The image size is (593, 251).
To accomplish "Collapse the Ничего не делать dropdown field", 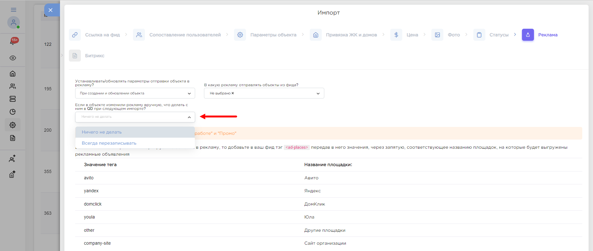I will [189, 117].
